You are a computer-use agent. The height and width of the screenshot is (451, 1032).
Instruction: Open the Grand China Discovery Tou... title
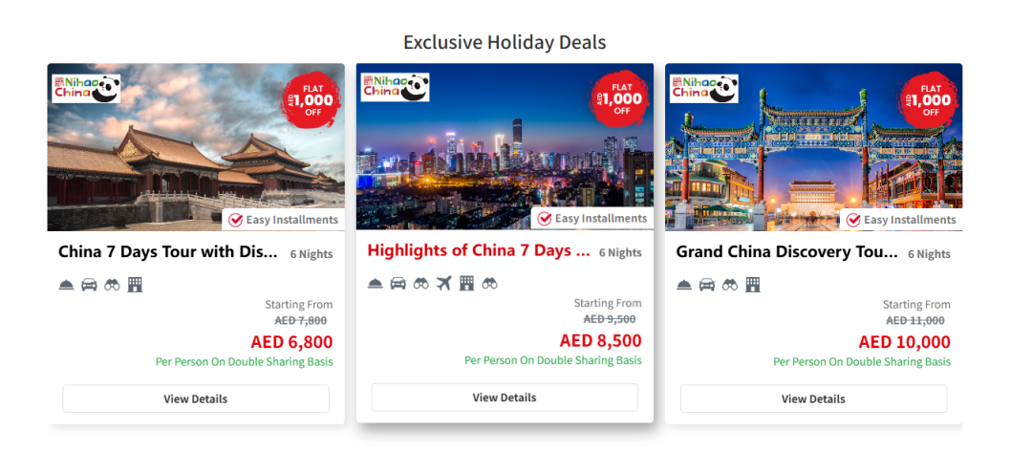[x=787, y=252]
